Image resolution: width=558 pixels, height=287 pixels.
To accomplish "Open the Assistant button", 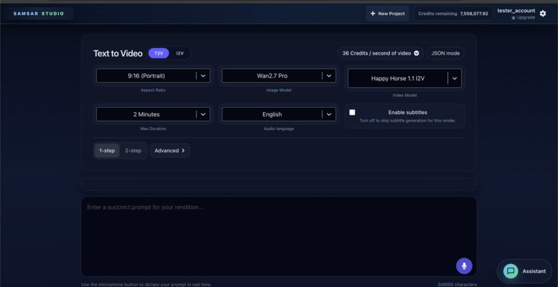I will pos(524,271).
